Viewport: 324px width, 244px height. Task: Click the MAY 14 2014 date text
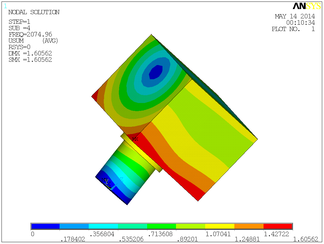pos(295,16)
